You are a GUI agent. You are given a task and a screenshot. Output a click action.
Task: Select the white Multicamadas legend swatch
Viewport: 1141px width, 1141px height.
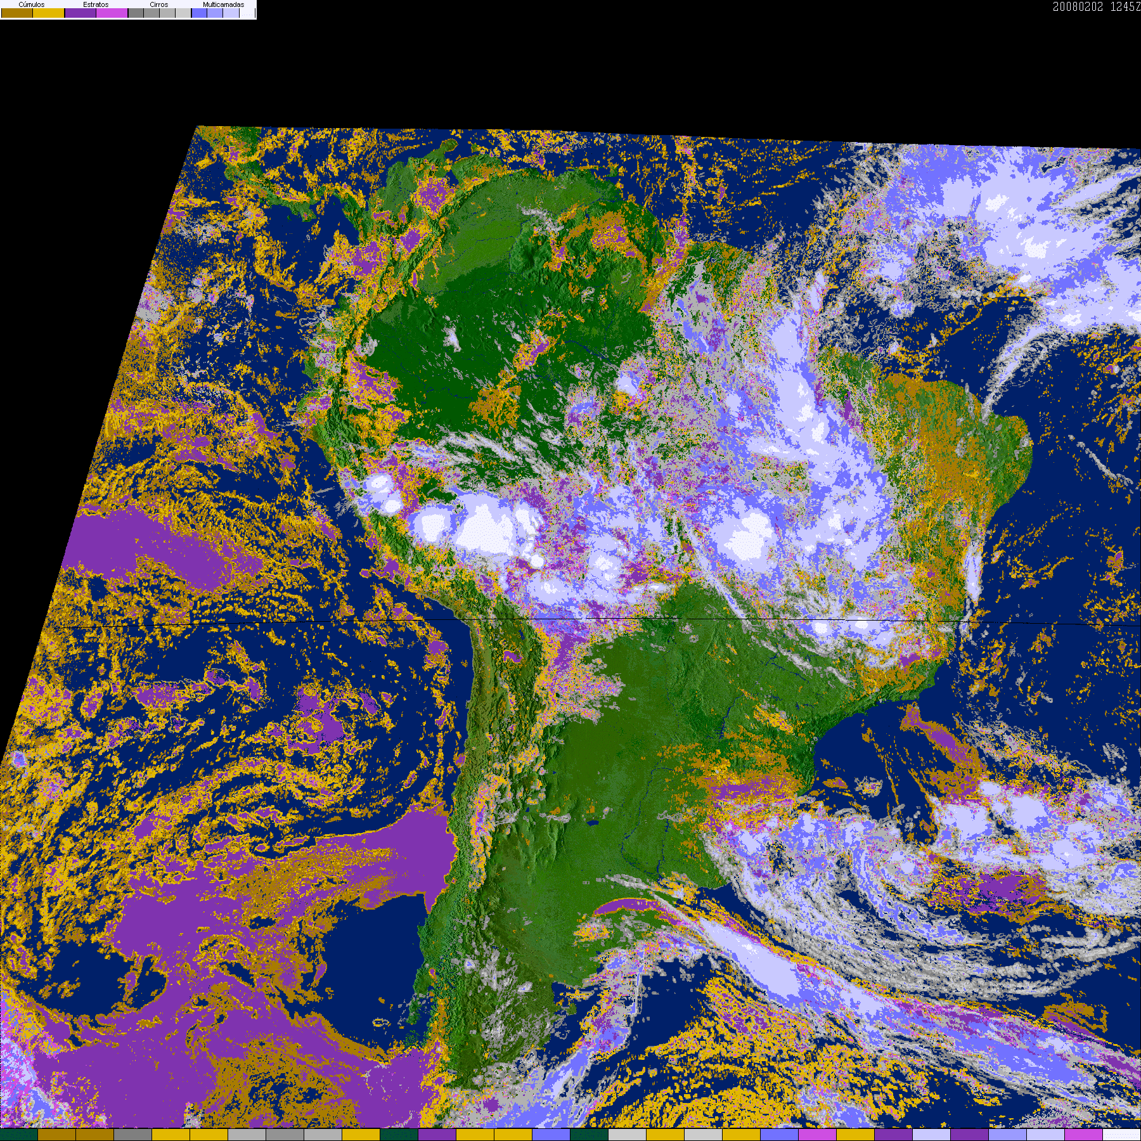point(247,13)
